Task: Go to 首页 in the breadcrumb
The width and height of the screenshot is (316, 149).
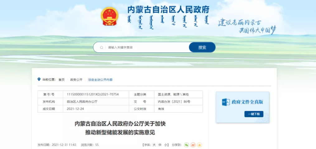Action: [61, 80]
